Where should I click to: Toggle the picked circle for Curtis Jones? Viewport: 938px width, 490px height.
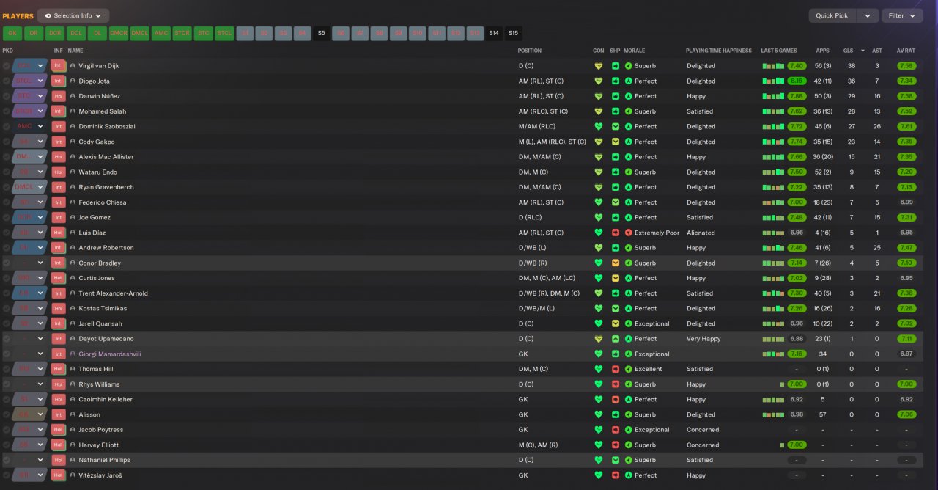(7, 278)
